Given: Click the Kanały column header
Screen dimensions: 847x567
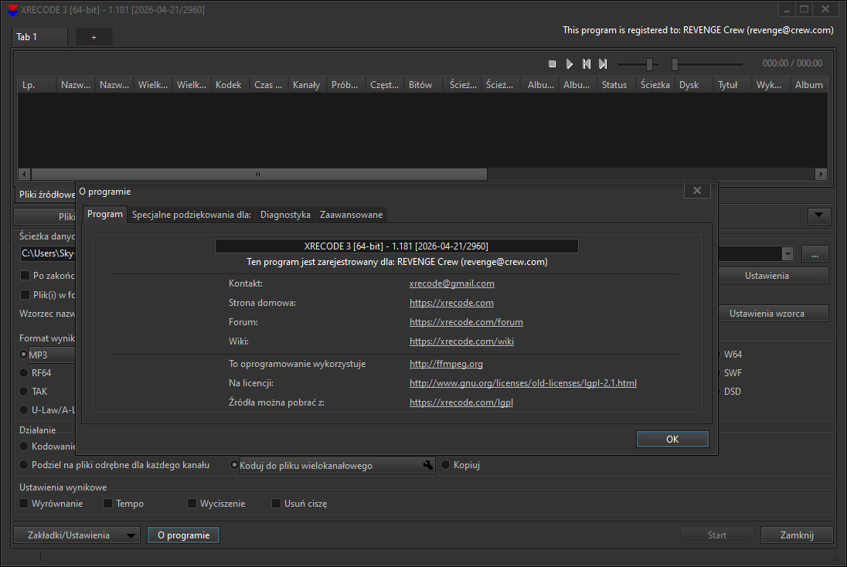Looking at the screenshot, I should 308,85.
